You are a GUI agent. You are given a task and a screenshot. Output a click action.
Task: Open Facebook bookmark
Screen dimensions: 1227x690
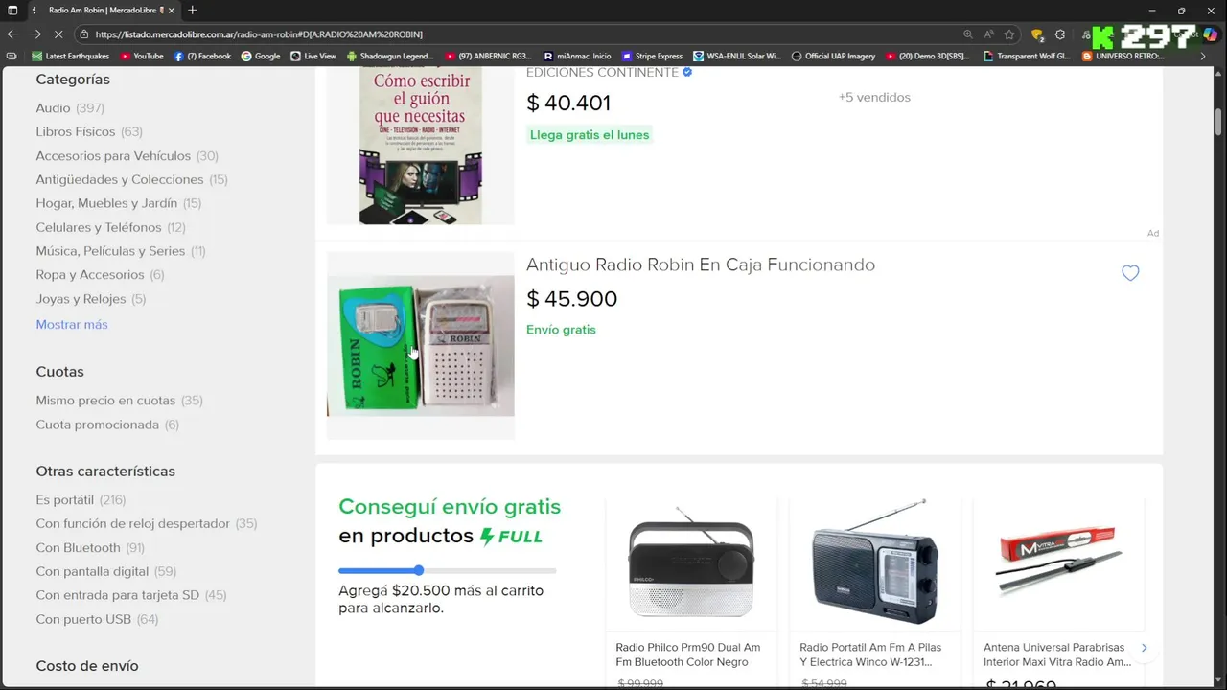click(x=202, y=56)
